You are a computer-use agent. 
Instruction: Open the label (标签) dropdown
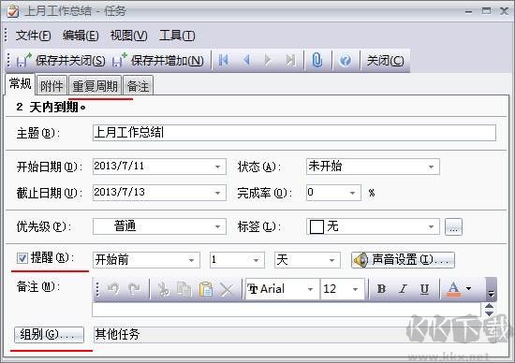[432, 226]
